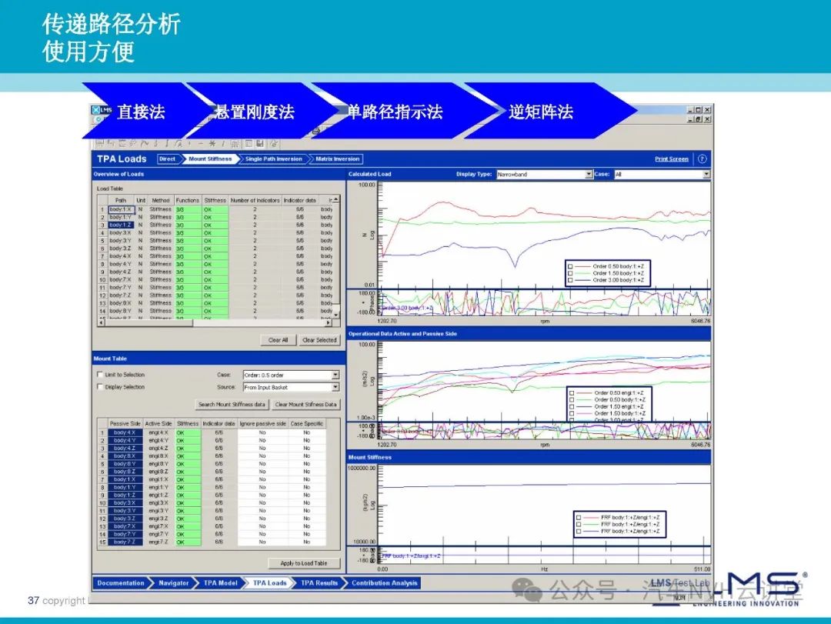Select body:4:X passive side in Mount Table

125,432
